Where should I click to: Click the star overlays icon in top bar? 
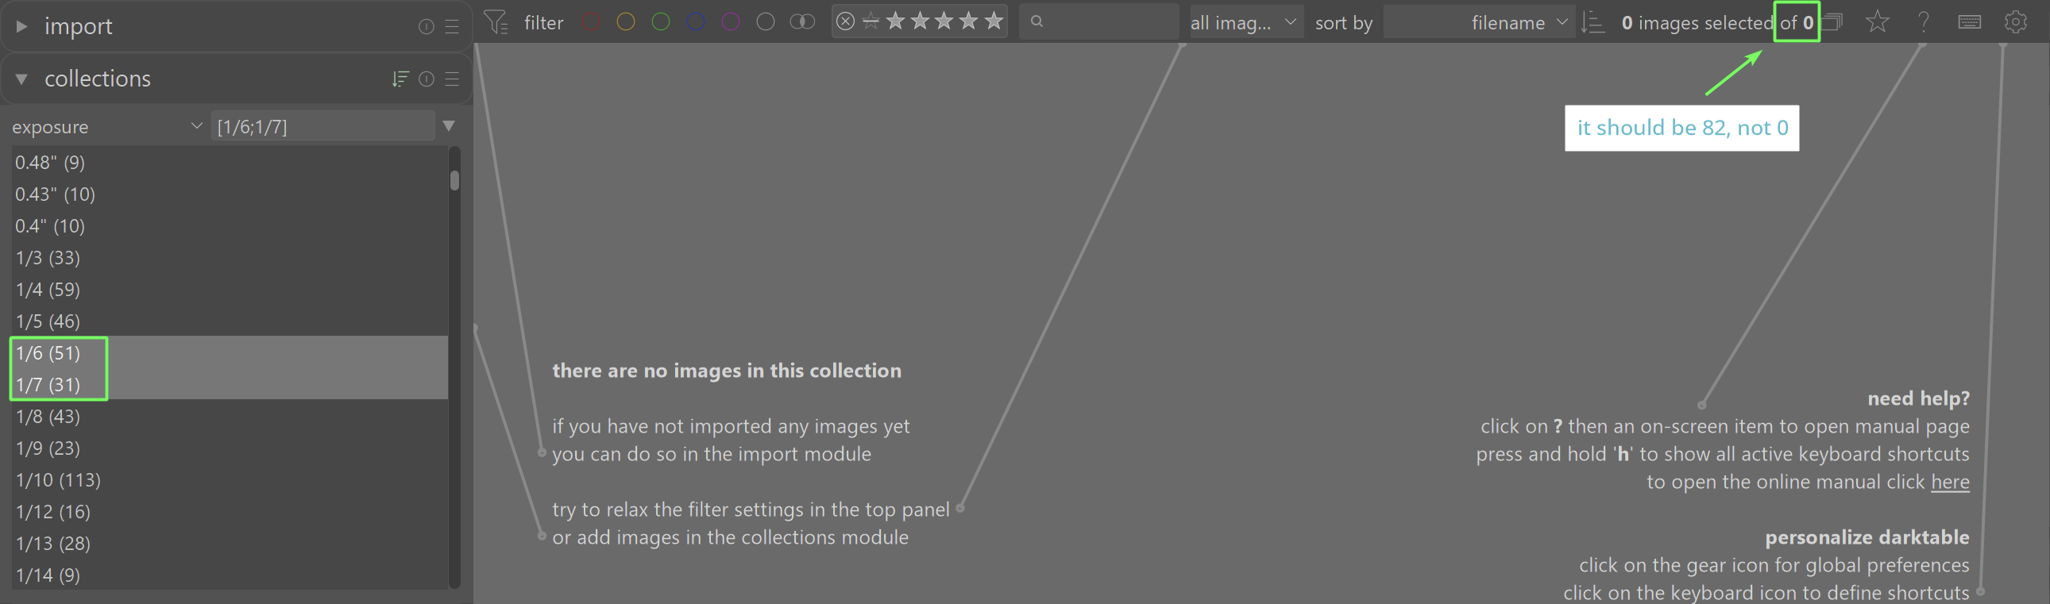(x=1878, y=22)
